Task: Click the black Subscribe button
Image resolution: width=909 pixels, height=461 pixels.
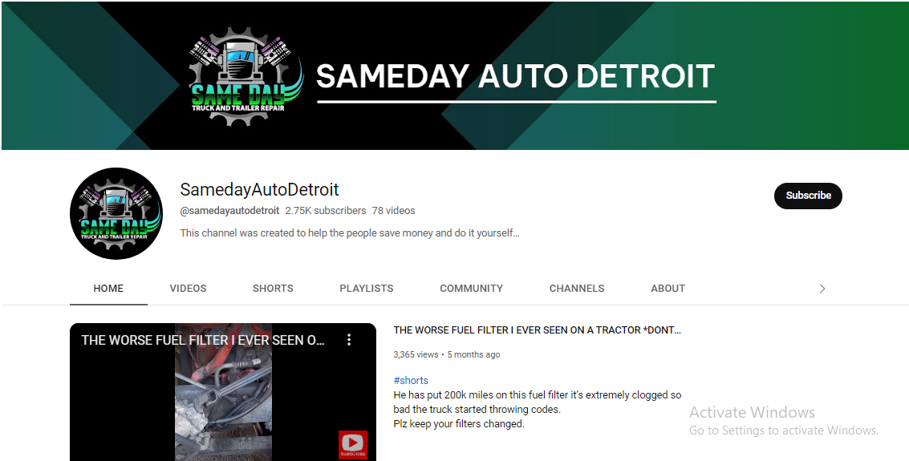Action: coord(807,196)
